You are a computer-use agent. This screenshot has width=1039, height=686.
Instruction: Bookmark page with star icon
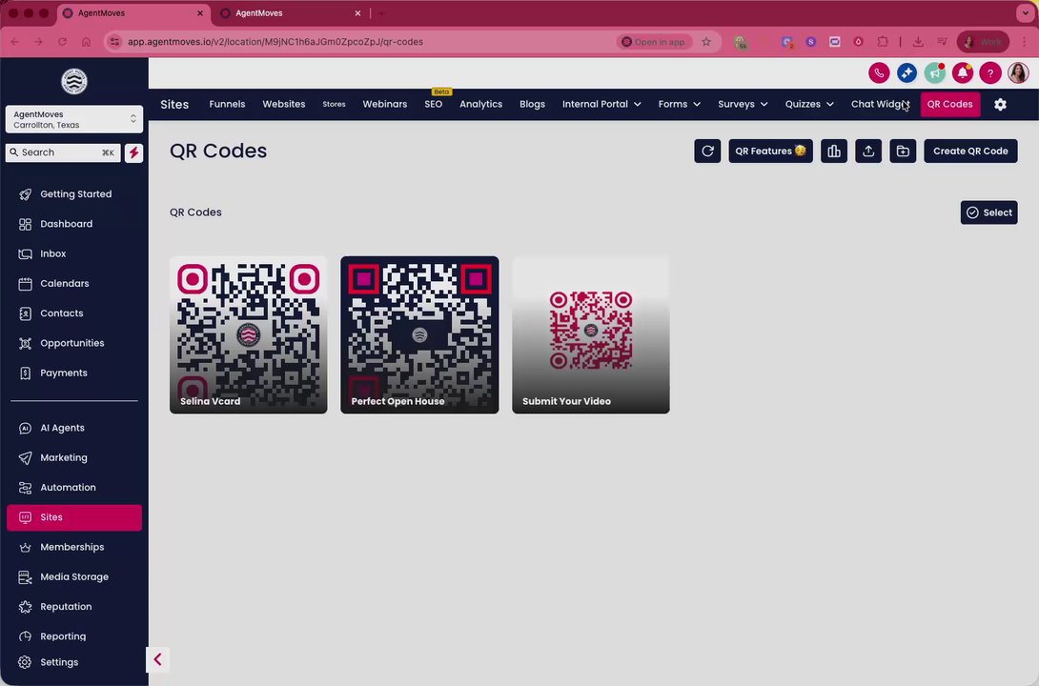tap(706, 42)
